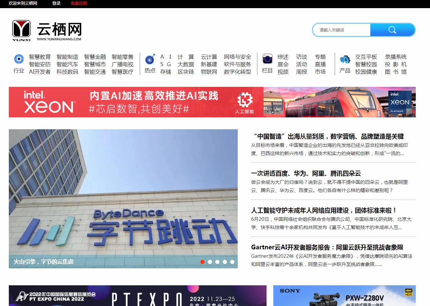430x306 pixels.
Task: Click the PT EXPO China 2022 banner
Action: coord(138,295)
